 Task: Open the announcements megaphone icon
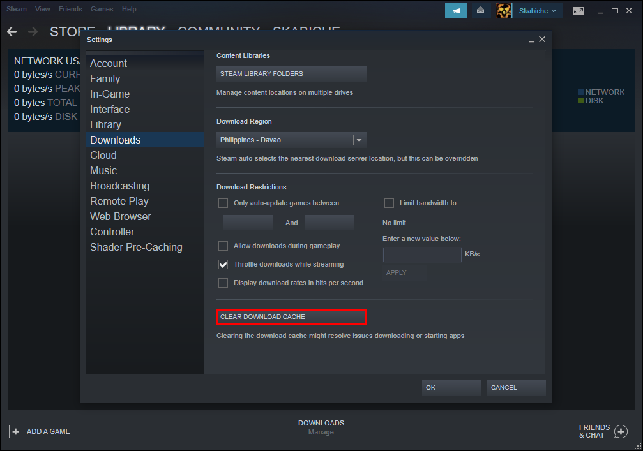click(456, 11)
